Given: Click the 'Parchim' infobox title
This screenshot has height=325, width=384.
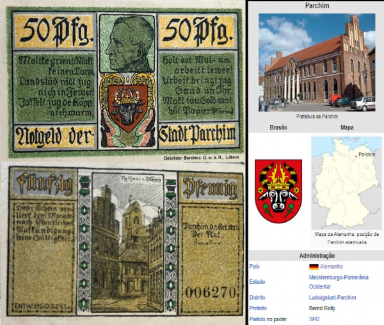Looking at the screenshot, I should tap(317, 6).
